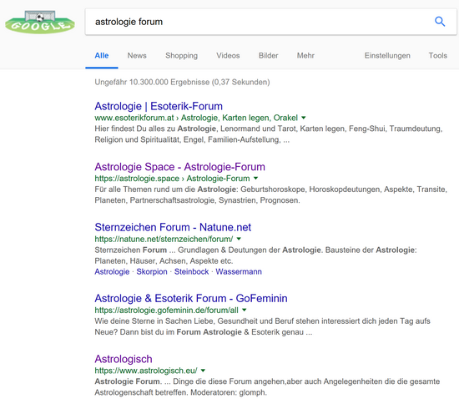Screen dimensions: 459x404
Task: Click the www.esoterikforum.at green URL text
Action: (134, 118)
